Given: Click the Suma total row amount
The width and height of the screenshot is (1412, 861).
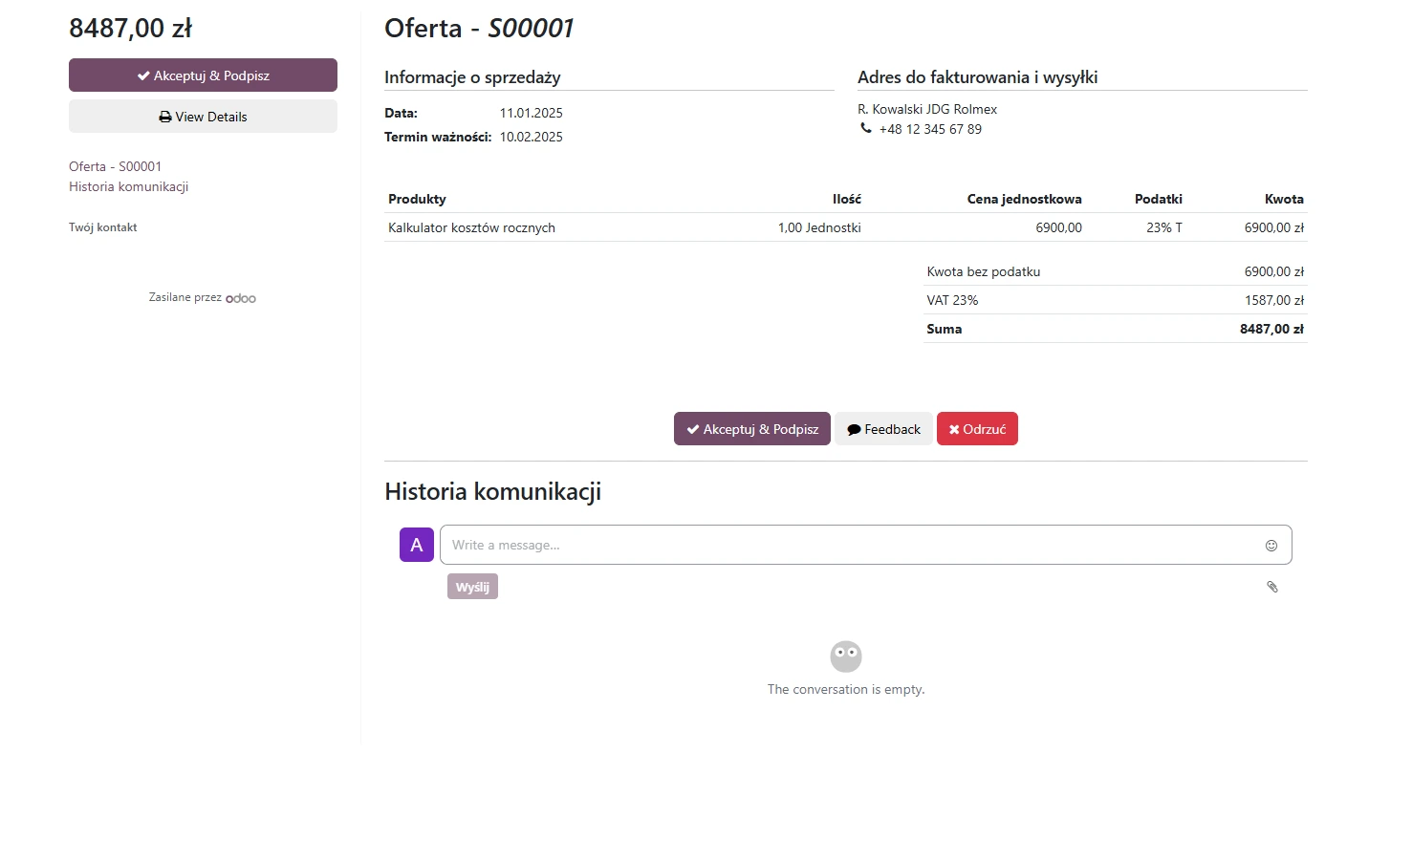Looking at the screenshot, I should pos(1271,329).
